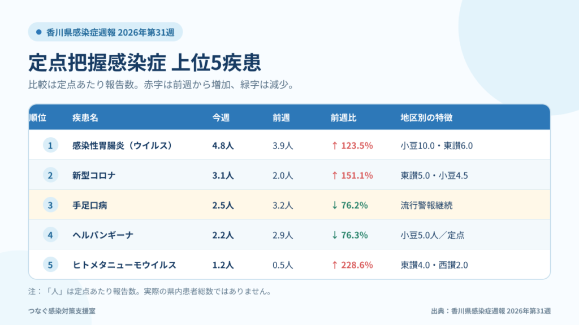Click the green down arrow beside 76.2%
Screen dimensions: 579x325
pyautogui.click(x=335, y=205)
